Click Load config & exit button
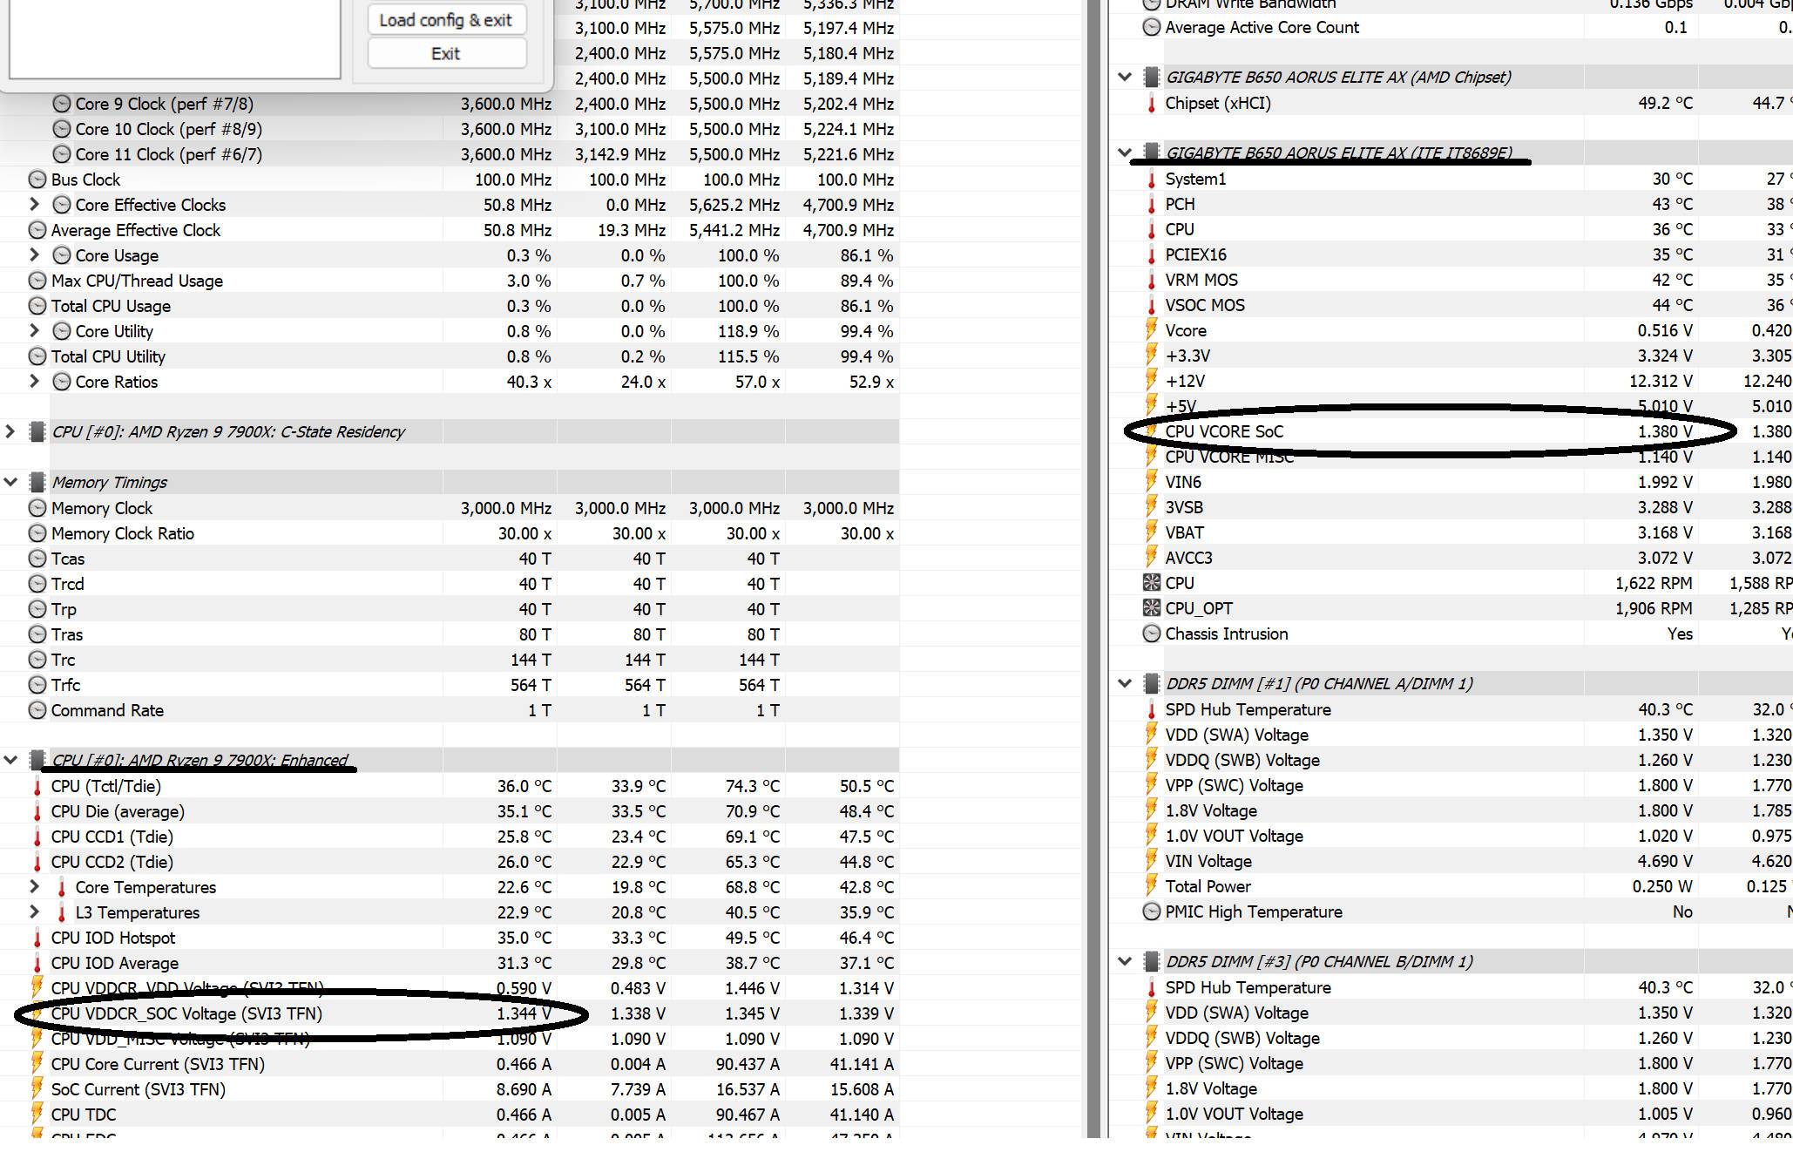Viewport: 1793px width, 1152px height. pos(446,20)
